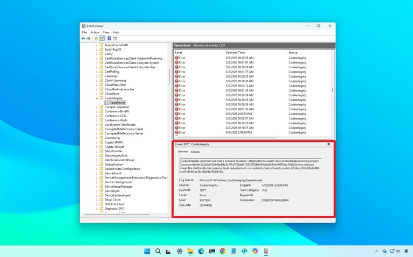Select the event logged 5/2/2026 10:01:56 AM

click(x=252, y=109)
